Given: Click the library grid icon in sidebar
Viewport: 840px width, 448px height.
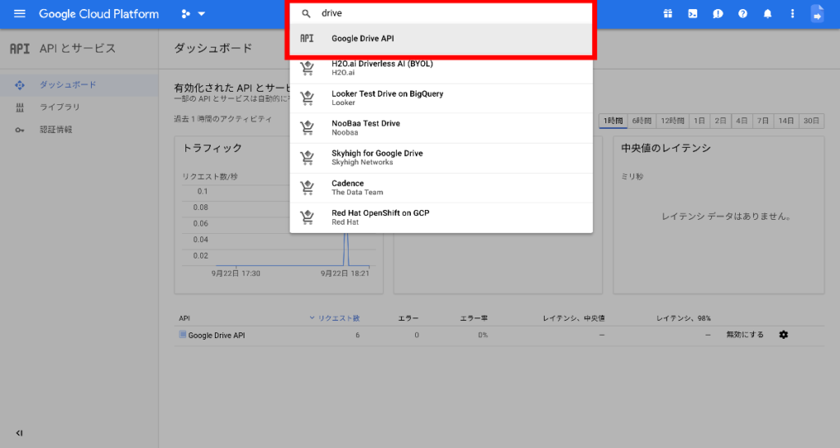Looking at the screenshot, I should 20,107.
